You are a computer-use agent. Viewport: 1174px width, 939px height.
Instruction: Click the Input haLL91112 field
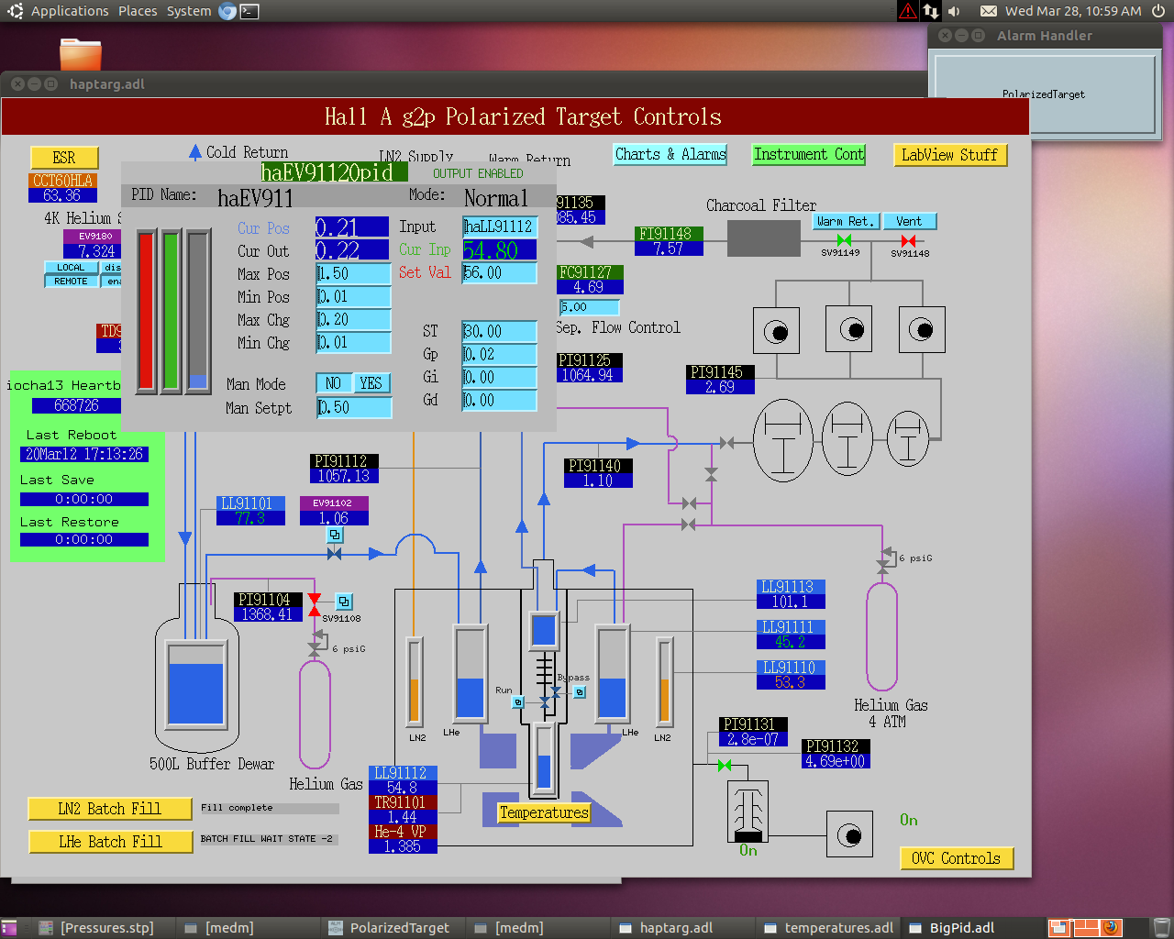[x=500, y=226]
